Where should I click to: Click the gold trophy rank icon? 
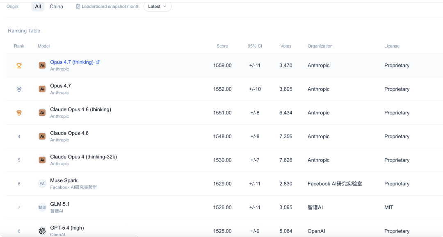coord(19,66)
